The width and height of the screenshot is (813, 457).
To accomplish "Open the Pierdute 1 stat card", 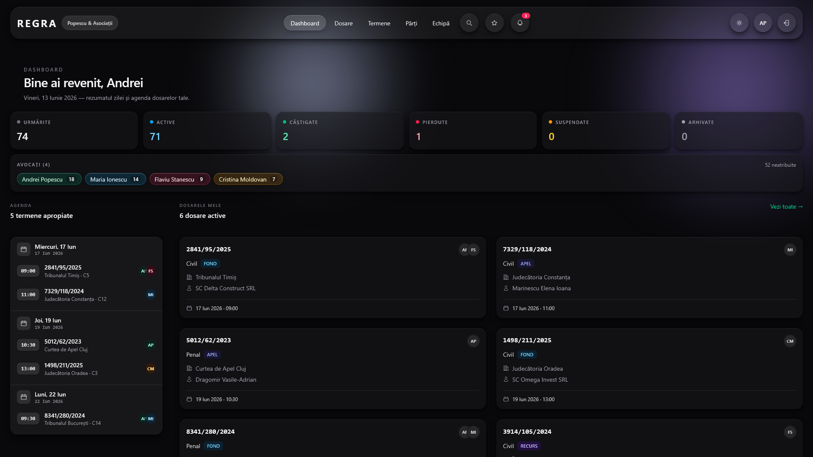I will click(473, 130).
